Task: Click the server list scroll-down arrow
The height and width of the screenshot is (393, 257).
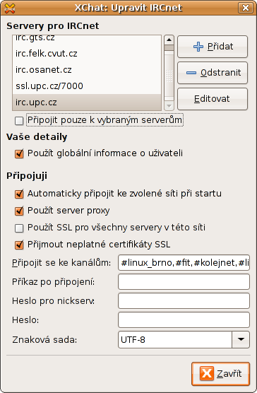Action: (x=169, y=106)
